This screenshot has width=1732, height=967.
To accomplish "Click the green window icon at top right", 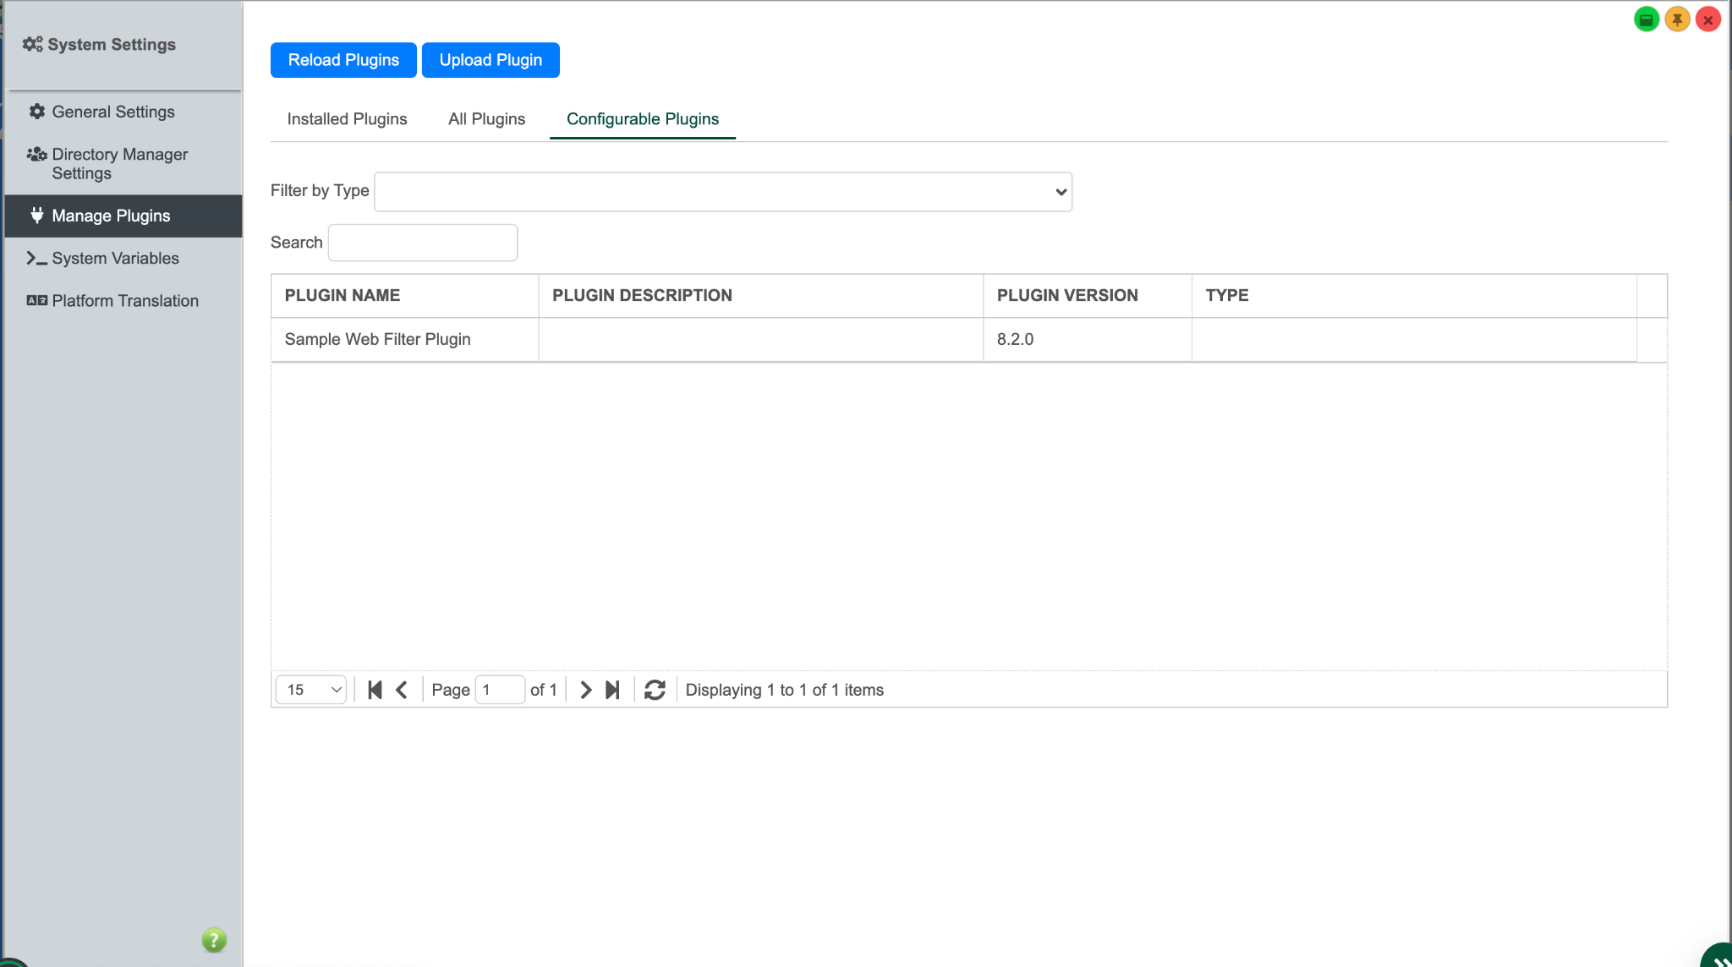I will tap(1646, 19).
